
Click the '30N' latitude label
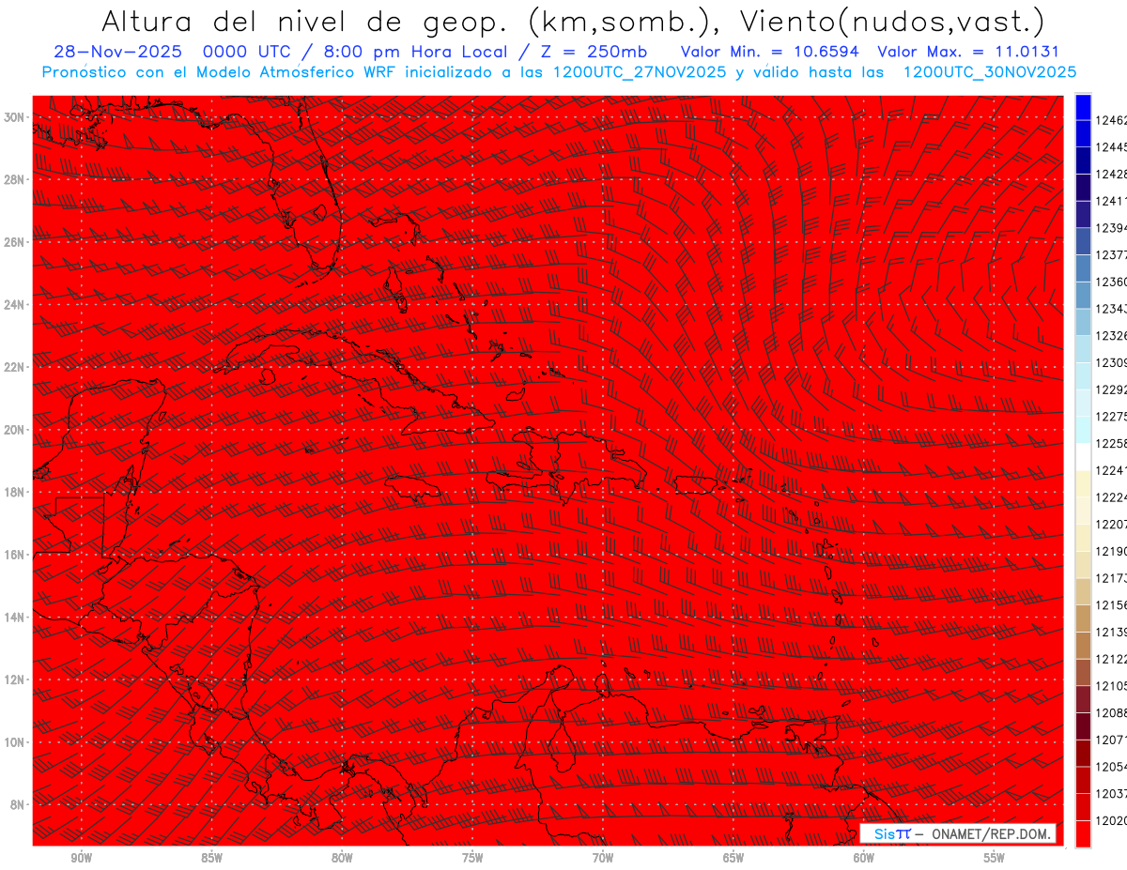coord(15,117)
